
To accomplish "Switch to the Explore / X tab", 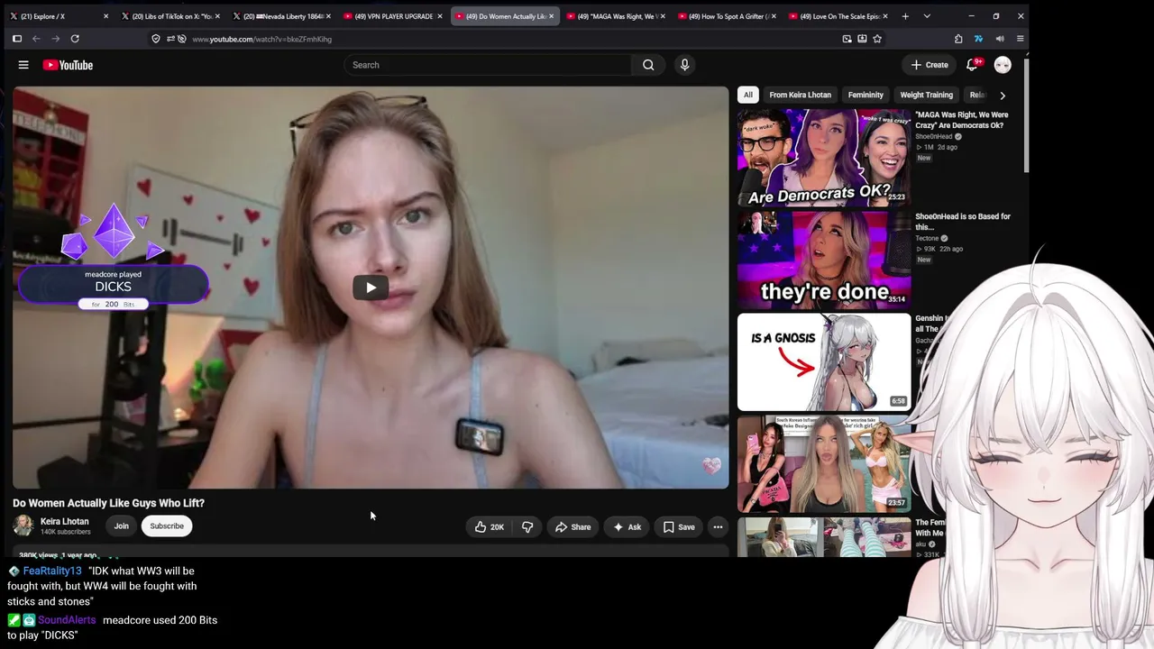I will [x=57, y=16].
